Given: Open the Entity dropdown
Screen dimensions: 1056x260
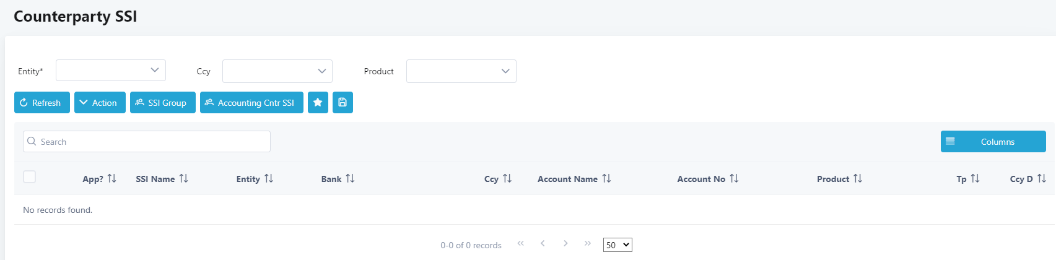Looking at the screenshot, I should coord(111,71).
